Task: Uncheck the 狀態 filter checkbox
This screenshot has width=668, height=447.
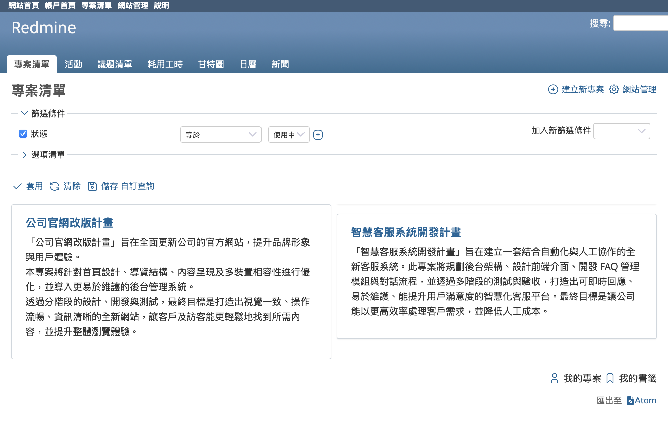Action: (x=23, y=134)
